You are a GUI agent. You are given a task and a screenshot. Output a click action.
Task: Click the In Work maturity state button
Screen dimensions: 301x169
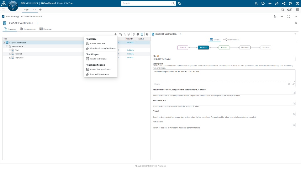click(203, 48)
